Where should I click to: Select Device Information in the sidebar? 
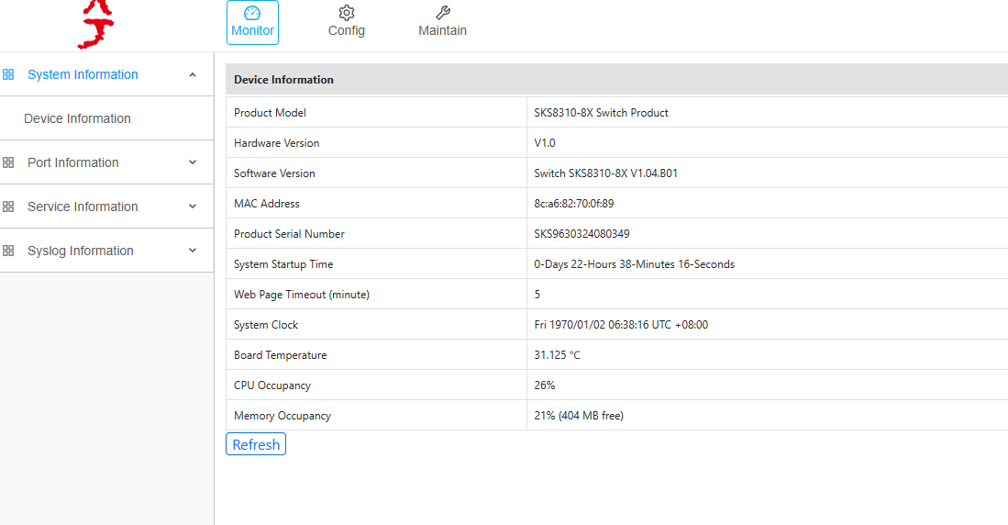(x=77, y=118)
